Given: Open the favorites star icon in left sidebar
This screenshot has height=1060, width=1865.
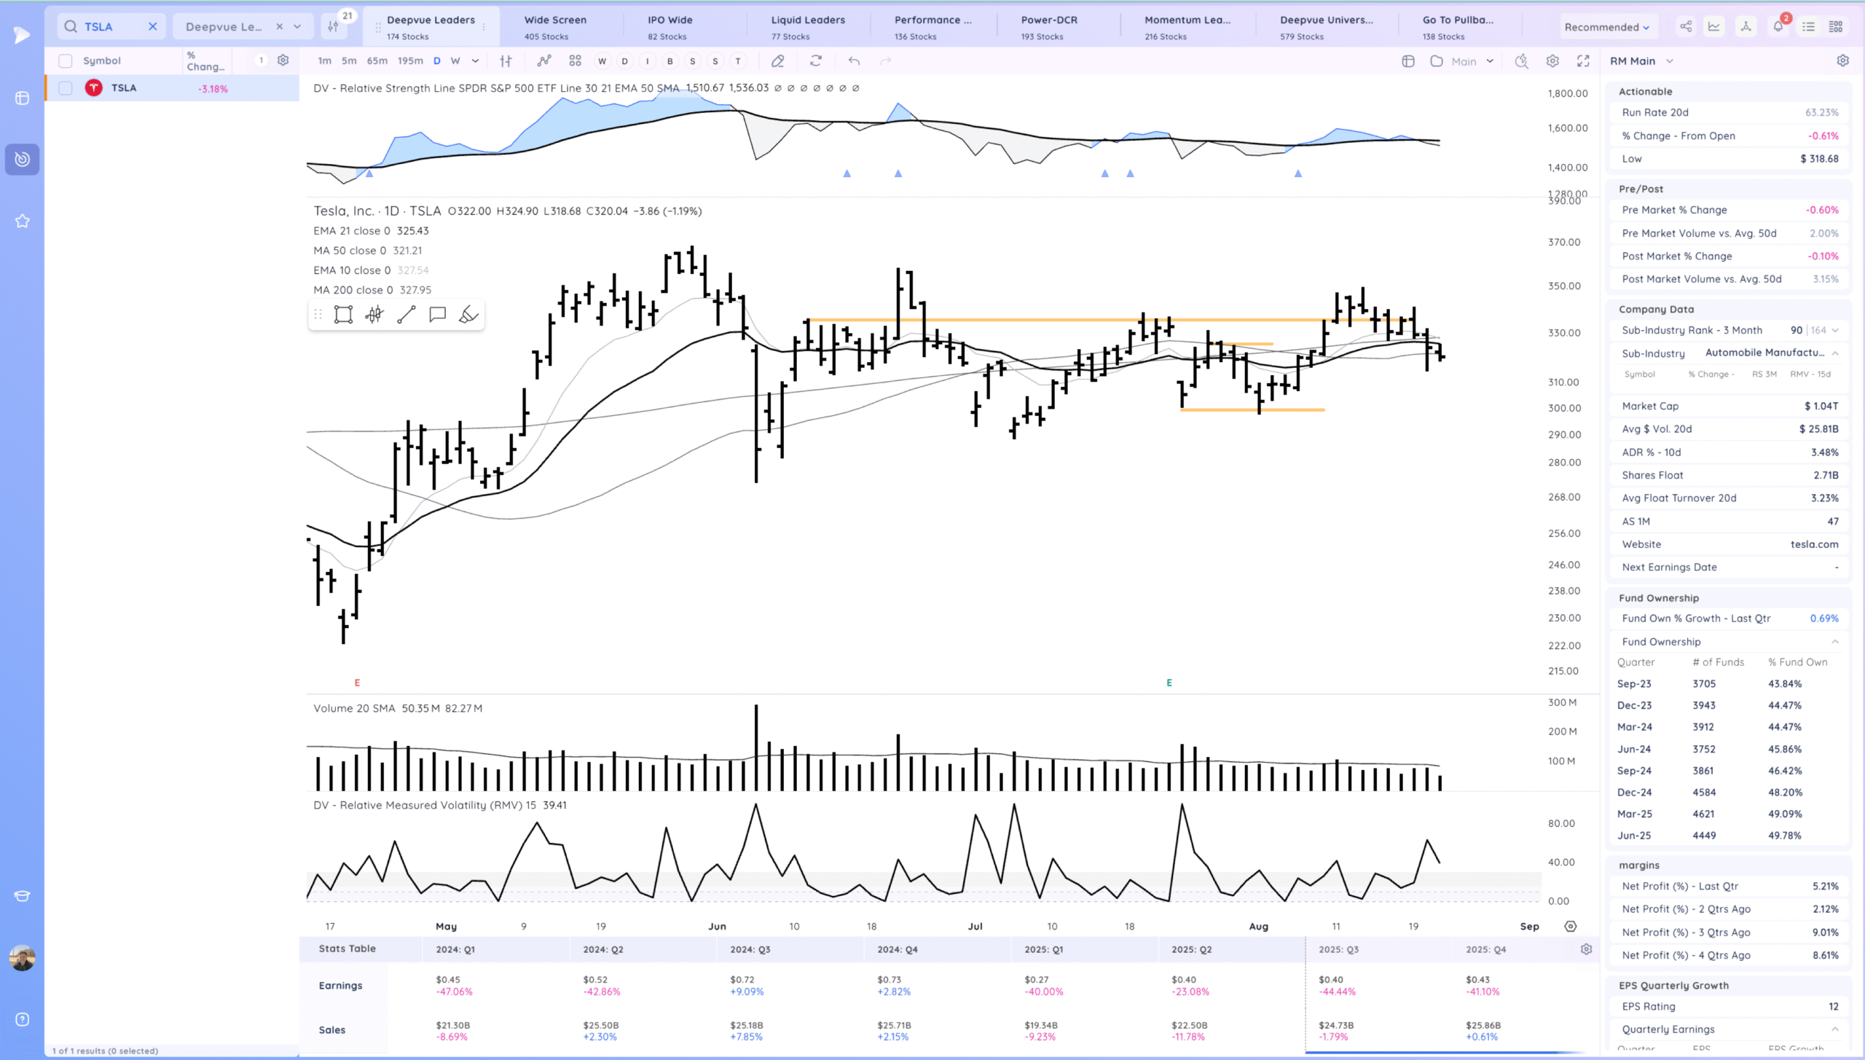Looking at the screenshot, I should (x=22, y=221).
